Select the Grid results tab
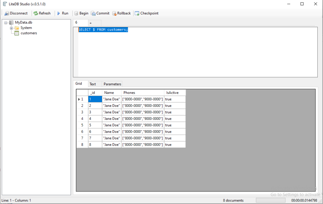This screenshot has width=323, height=204. [x=79, y=84]
